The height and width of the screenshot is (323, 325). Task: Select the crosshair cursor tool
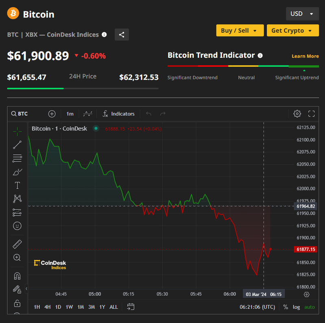click(17, 131)
